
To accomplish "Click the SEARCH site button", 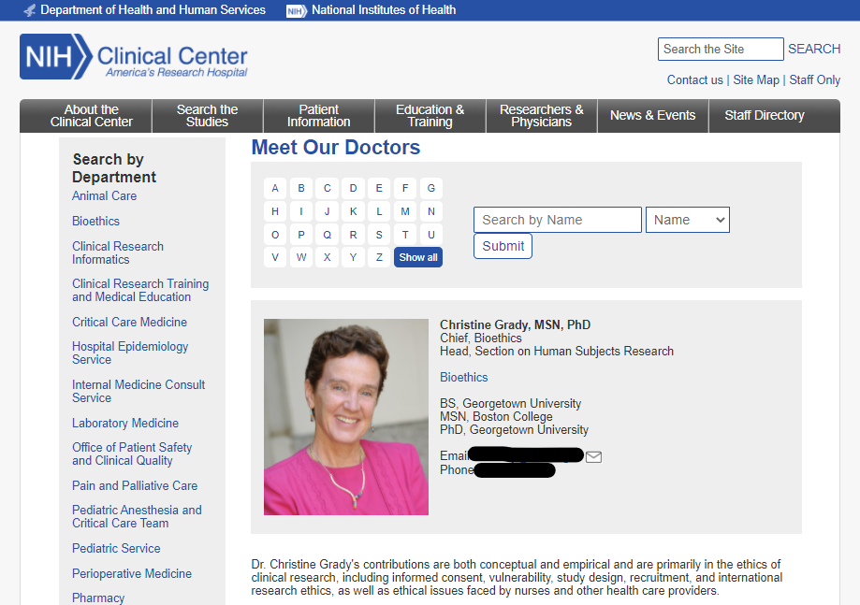I will coord(814,49).
